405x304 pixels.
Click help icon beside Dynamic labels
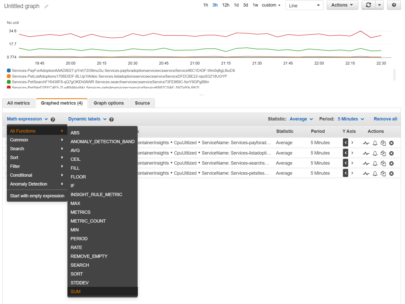pos(112,119)
